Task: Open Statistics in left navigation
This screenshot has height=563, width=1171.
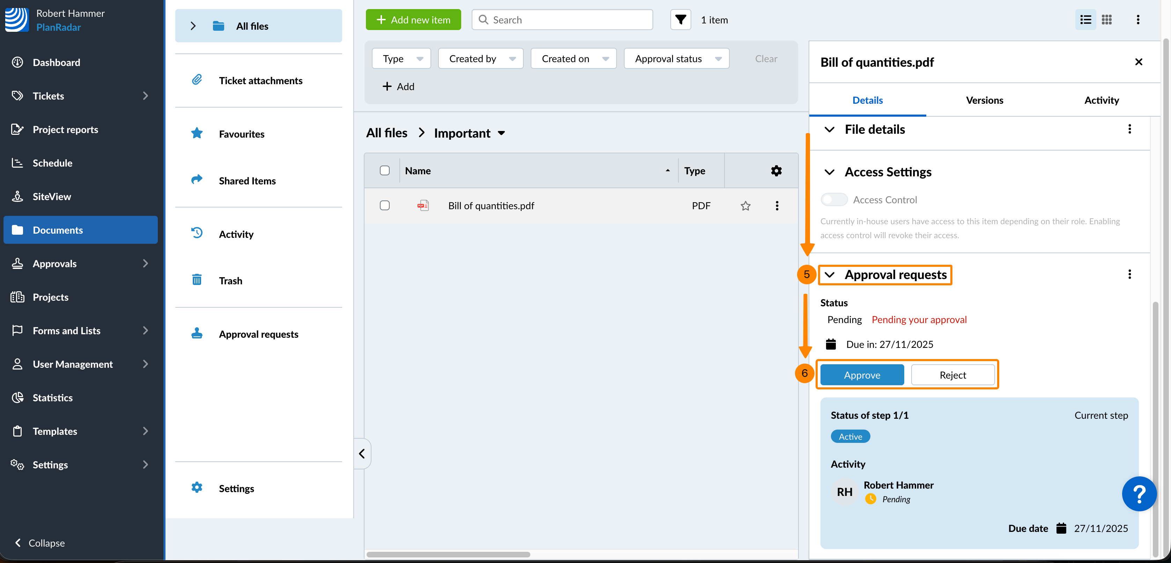Action: click(x=52, y=397)
